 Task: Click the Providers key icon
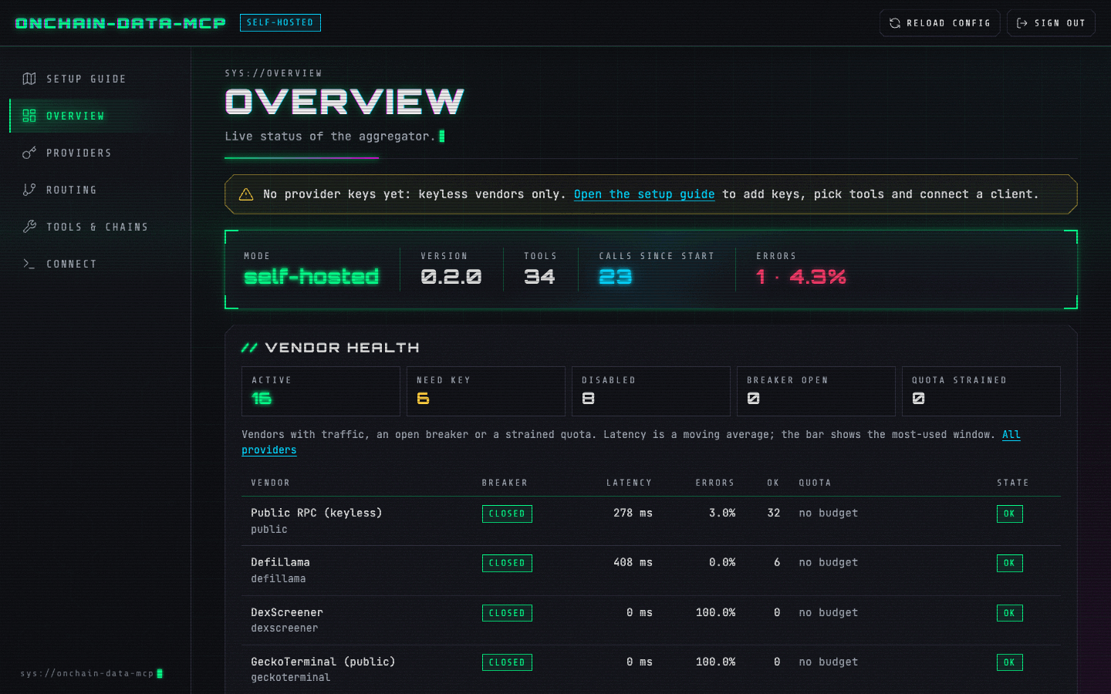point(29,153)
